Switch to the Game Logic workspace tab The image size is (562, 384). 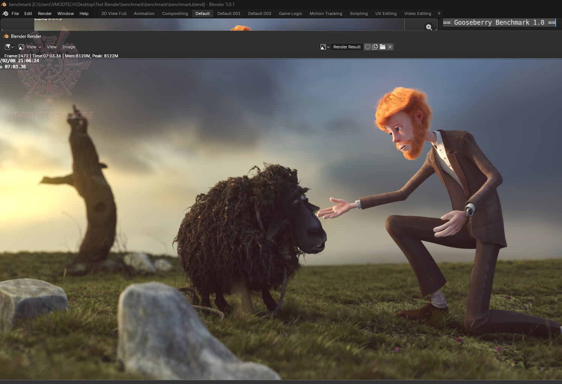point(291,13)
